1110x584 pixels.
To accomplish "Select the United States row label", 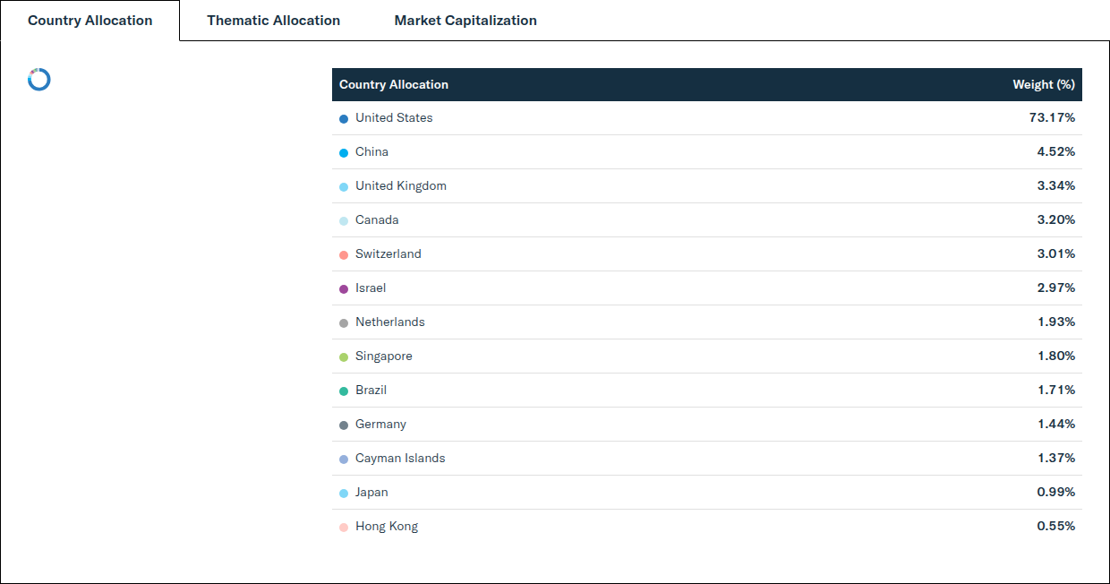I will pos(394,117).
